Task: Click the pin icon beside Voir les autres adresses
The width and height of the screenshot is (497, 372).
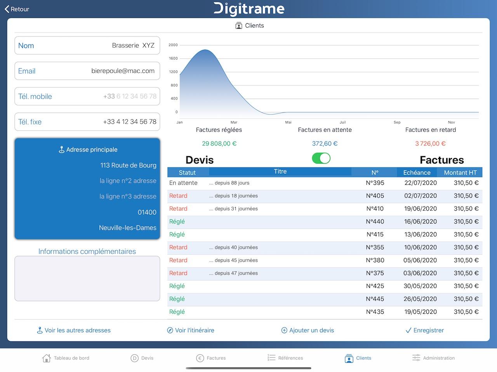Action: point(40,331)
